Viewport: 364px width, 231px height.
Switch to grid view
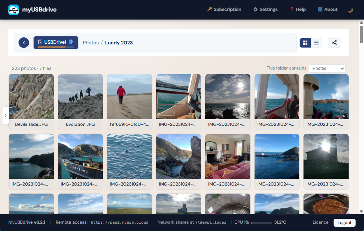click(305, 43)
